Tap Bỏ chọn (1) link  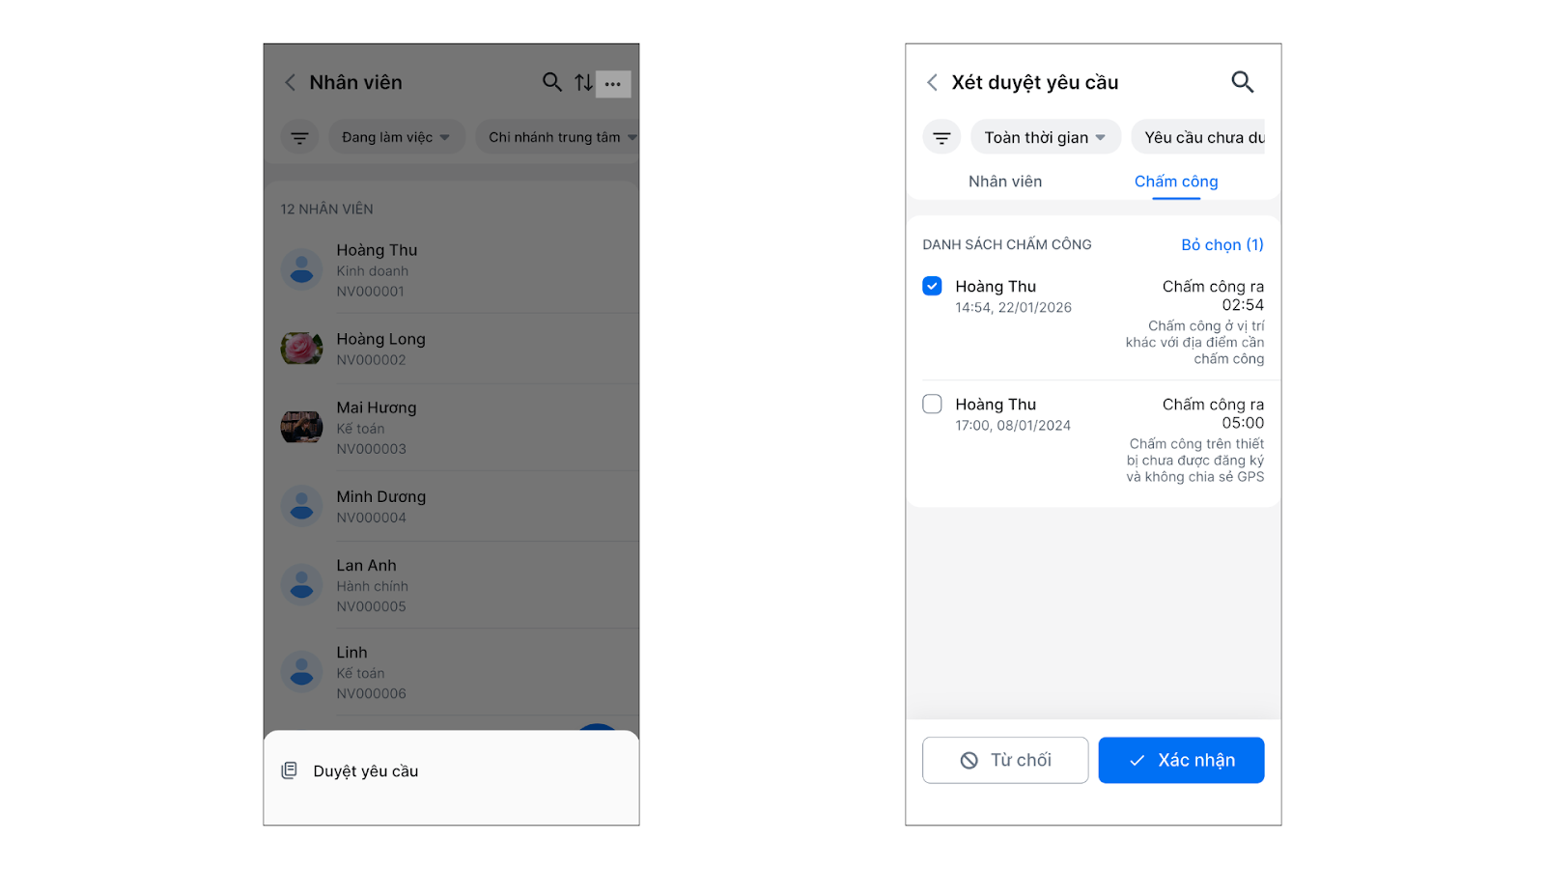(x=1222, y=244)
